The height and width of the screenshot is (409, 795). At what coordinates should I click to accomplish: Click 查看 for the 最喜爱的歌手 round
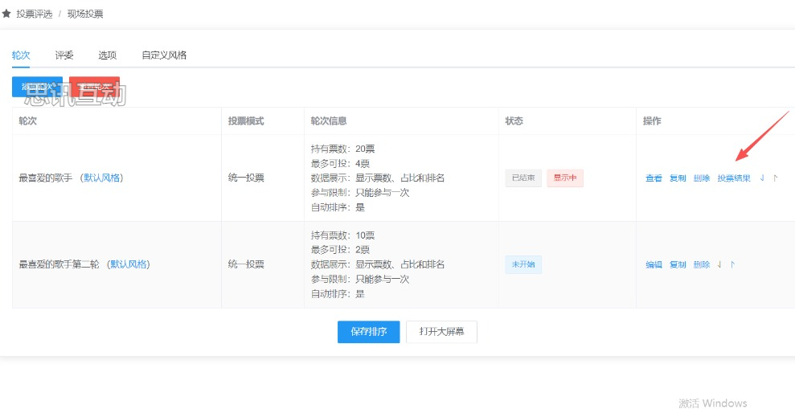point(654,178)
